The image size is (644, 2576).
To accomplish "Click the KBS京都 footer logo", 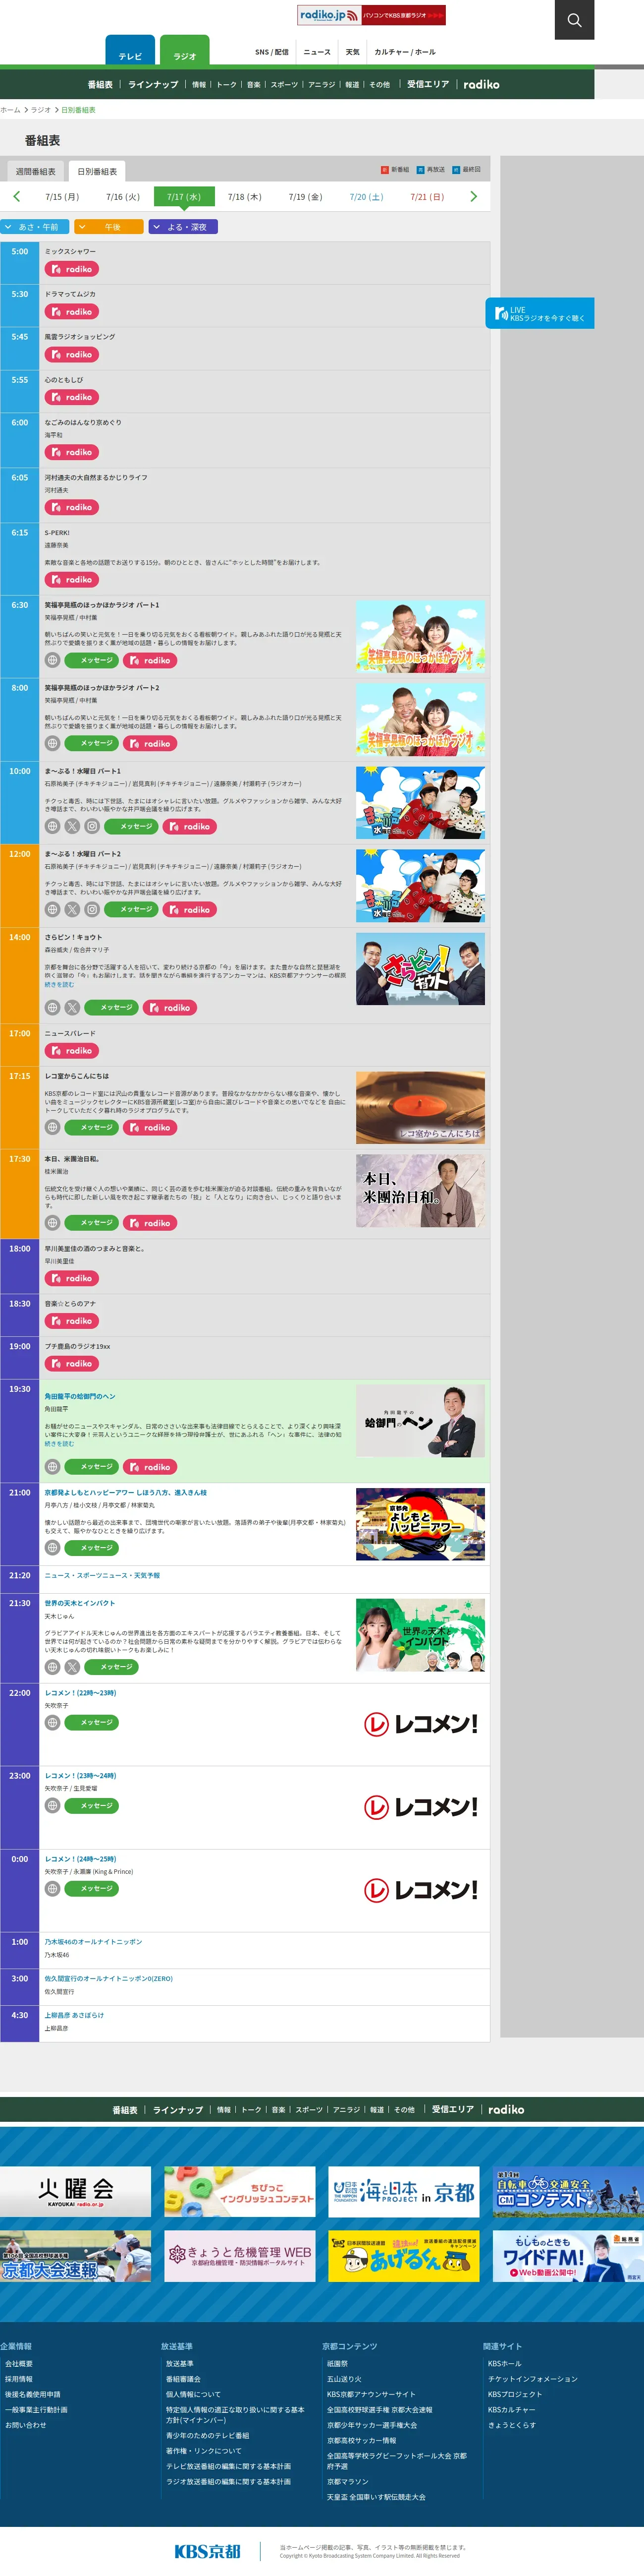I will click(x=208, y=2551).
